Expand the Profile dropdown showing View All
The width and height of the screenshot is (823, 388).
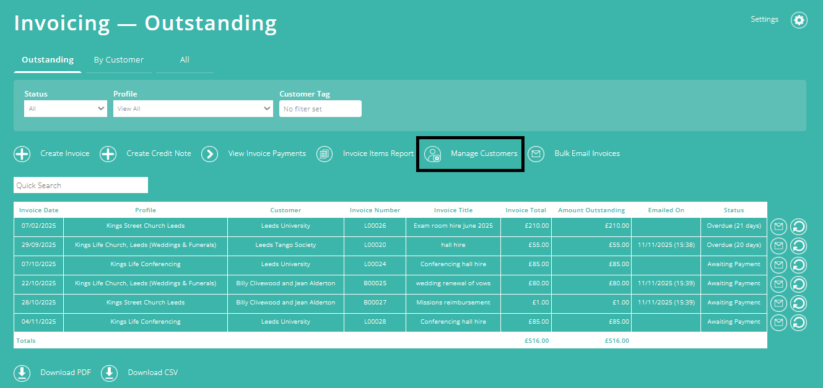click(x=193, y=108)
